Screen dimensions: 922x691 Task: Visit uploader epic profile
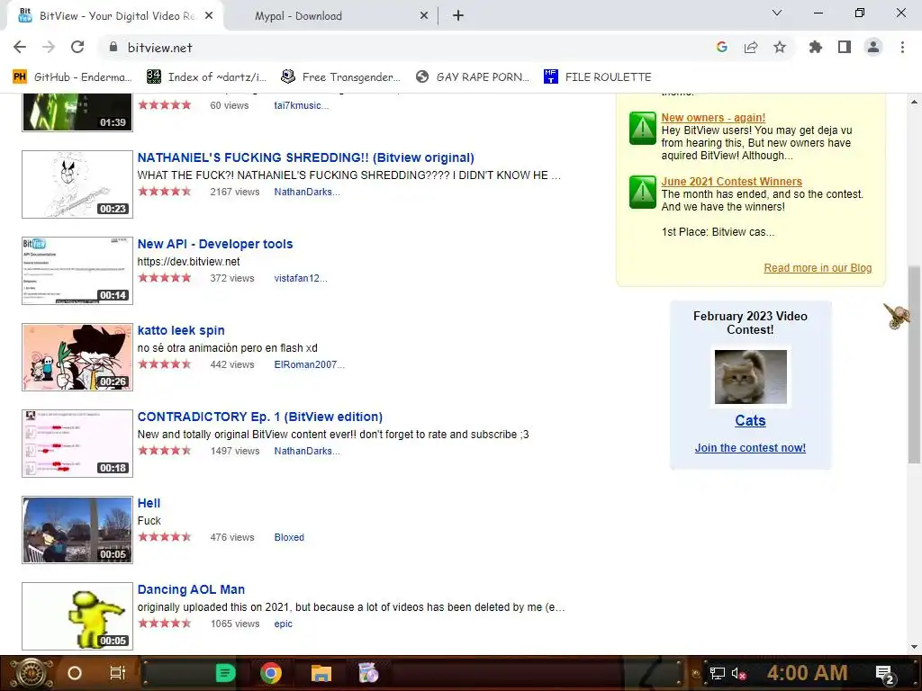pyautogui.click(x=283, y=624)
